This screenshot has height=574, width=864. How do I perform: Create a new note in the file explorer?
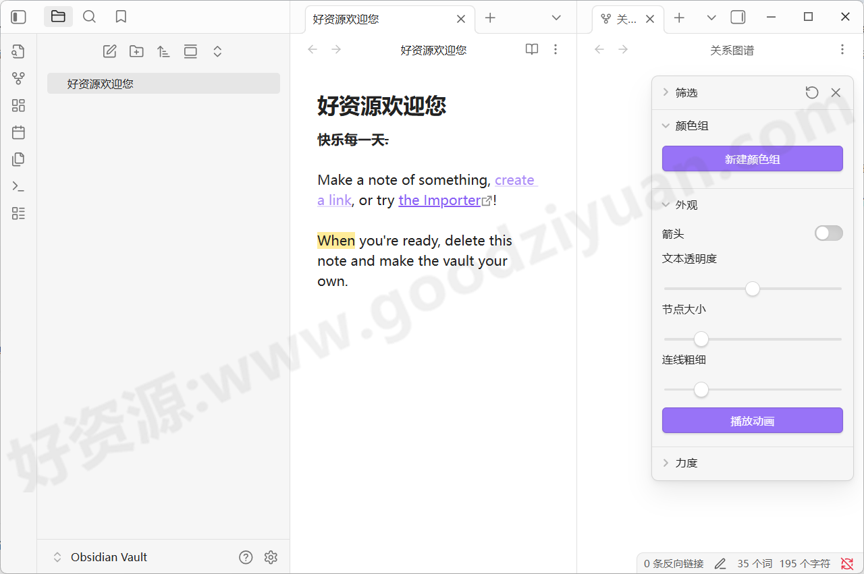109,51
